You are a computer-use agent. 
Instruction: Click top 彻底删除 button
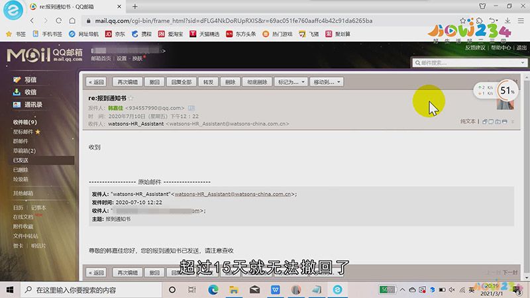tap(257, 81)
